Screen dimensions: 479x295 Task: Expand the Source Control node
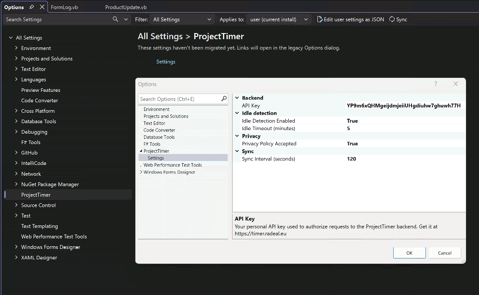tap(16, 205)
